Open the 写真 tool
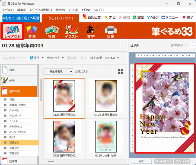The height and width of the screenshot is (165, 196). pos(52,32)
